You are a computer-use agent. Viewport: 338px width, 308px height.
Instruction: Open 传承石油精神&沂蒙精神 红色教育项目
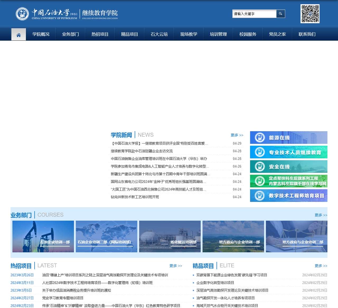(x=111, y=306)
